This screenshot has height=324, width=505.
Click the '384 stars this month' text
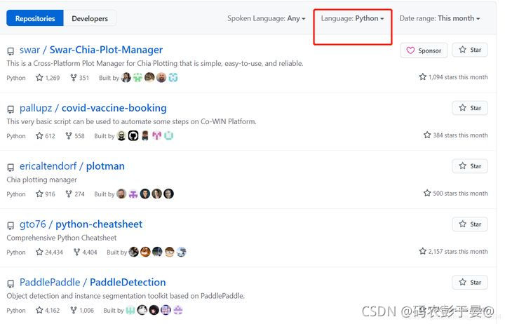[456, 135]
